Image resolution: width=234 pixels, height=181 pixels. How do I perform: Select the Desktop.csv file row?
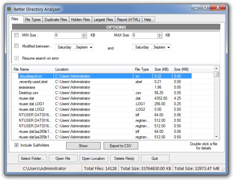(105, 93)
